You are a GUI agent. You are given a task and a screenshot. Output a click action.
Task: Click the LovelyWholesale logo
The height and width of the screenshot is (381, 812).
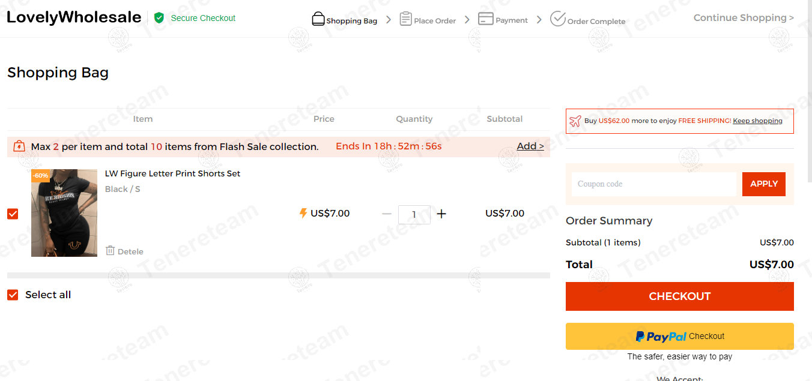[x=74, y=17]
